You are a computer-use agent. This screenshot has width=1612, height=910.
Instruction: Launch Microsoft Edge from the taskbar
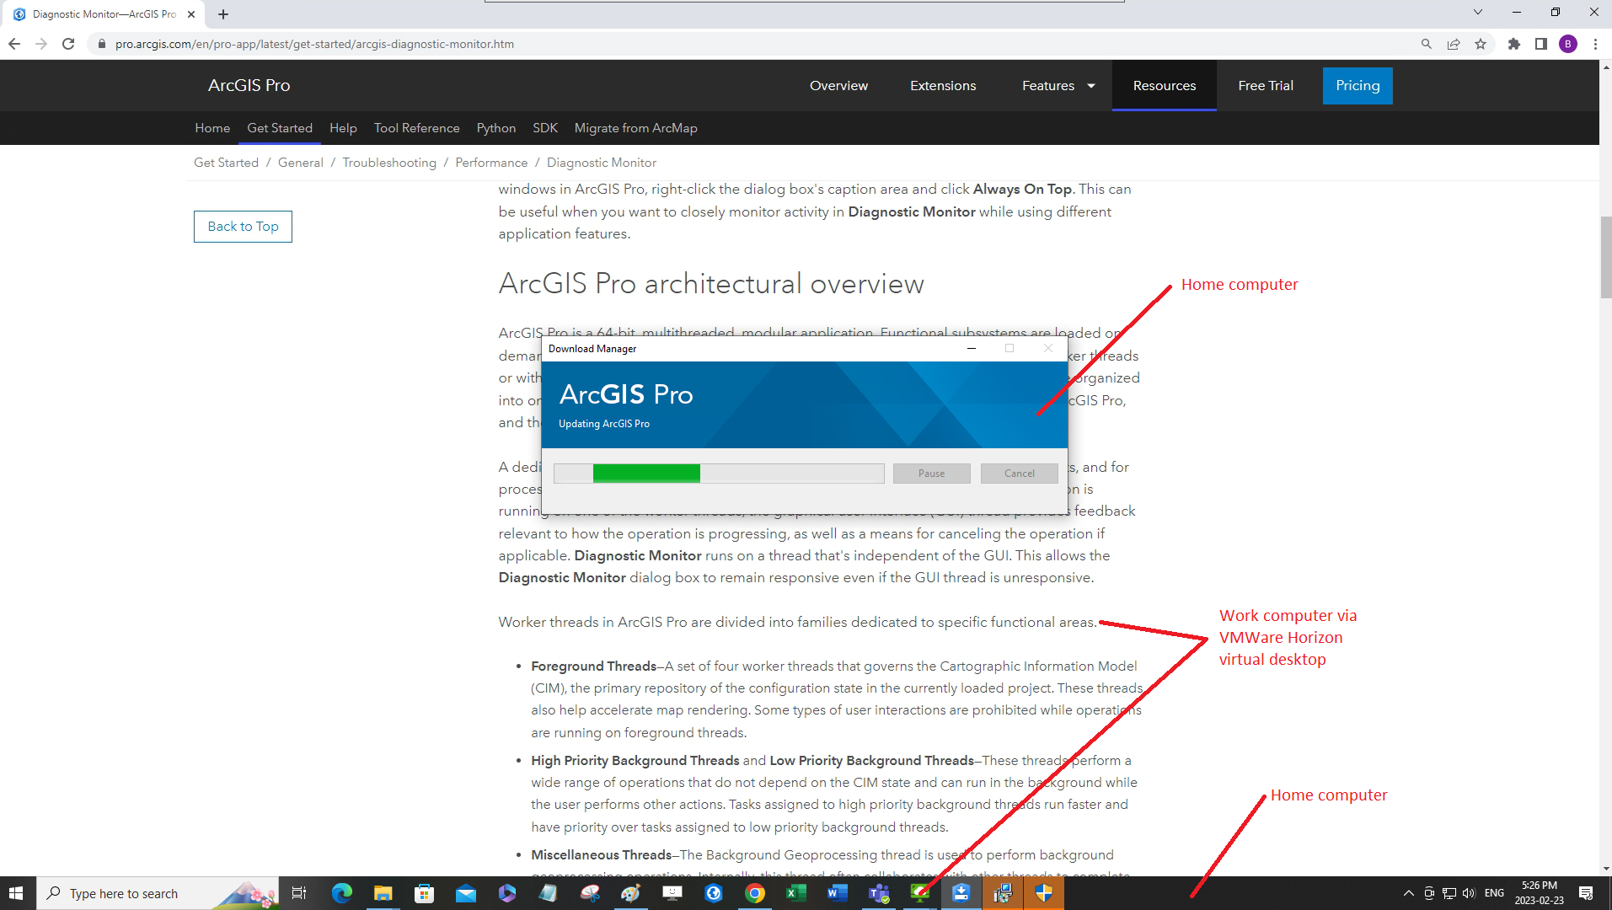click(341, 893)
